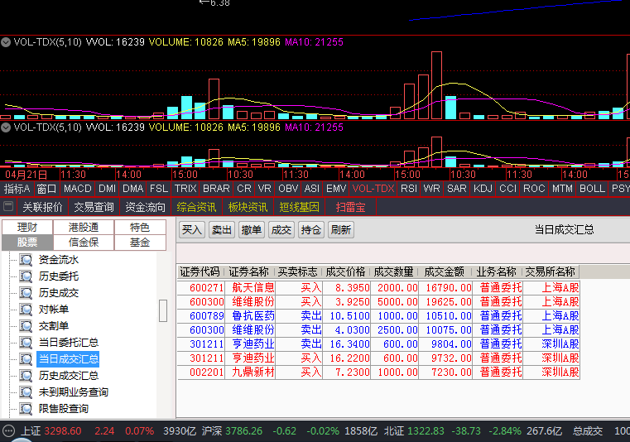
Task: Open the 扫雷宝 tab
Action: [x=351, y=207]
